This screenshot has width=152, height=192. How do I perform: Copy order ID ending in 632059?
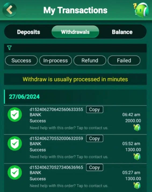coord(95,138)
